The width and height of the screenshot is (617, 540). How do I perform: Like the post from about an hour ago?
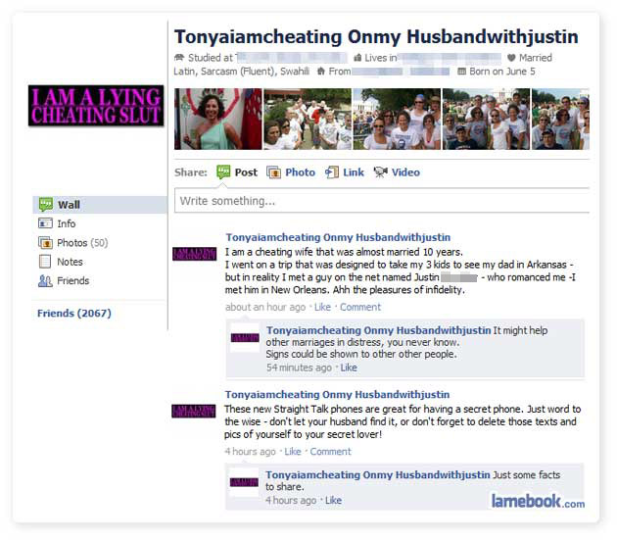pyautogui.click(x=322, y=307)
